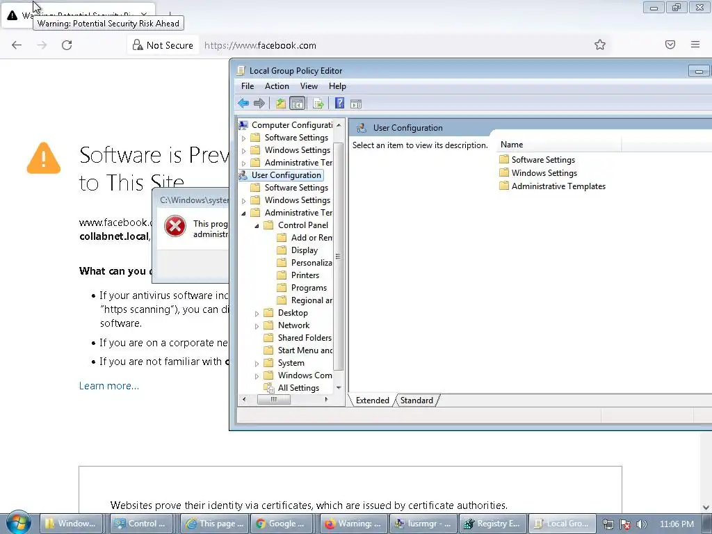Switch to the Windows Explorer taskbar button
This screenshot has width=712, height=534.
[71, 524]
